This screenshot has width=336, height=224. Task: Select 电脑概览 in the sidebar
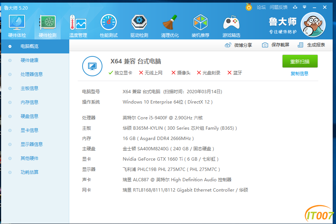(35, 46)
